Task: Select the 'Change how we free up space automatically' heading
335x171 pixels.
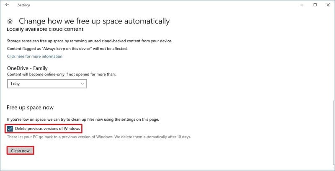Action: [94, 21]
